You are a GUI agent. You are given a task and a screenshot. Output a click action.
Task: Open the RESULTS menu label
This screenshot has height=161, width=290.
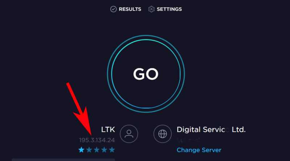point(130,9)
